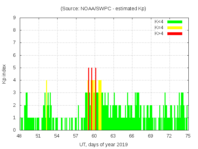Viewport: 198px width, 149px height.
Task: Click y-axis tick label 0
Action: click(x=15, y=130)
